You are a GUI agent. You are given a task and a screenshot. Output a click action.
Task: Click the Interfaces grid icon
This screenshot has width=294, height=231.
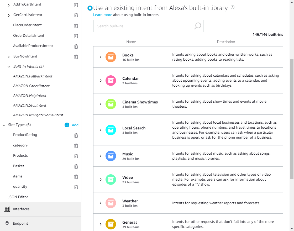pos(7,209)
